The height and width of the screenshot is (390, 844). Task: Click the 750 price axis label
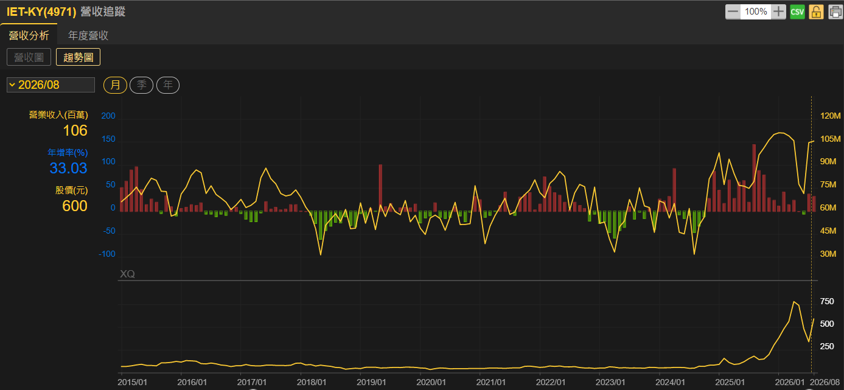point(827,301)
